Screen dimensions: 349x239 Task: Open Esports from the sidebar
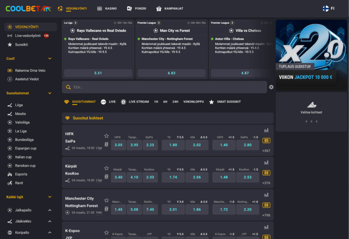point(21,174)
